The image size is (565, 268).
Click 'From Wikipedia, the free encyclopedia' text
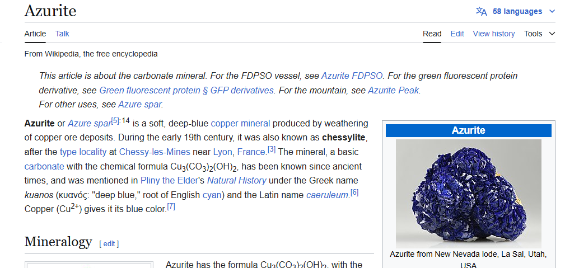click(91, 54)
